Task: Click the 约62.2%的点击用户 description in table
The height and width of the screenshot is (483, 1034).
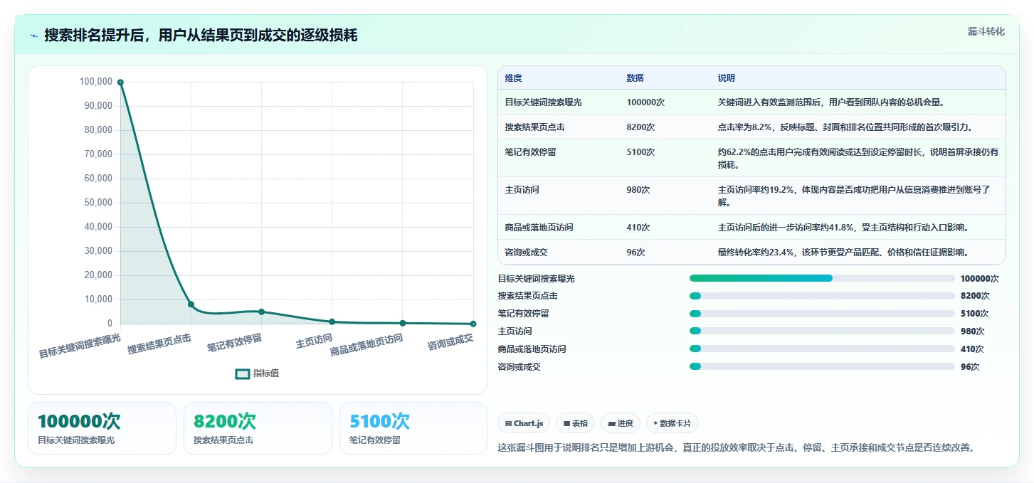Action: pos(858,159)
